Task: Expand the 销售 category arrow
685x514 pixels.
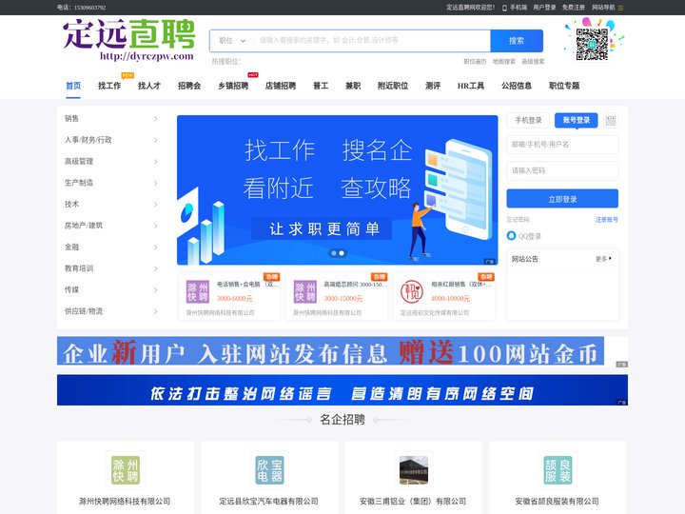Action: [x=155, y=118]
